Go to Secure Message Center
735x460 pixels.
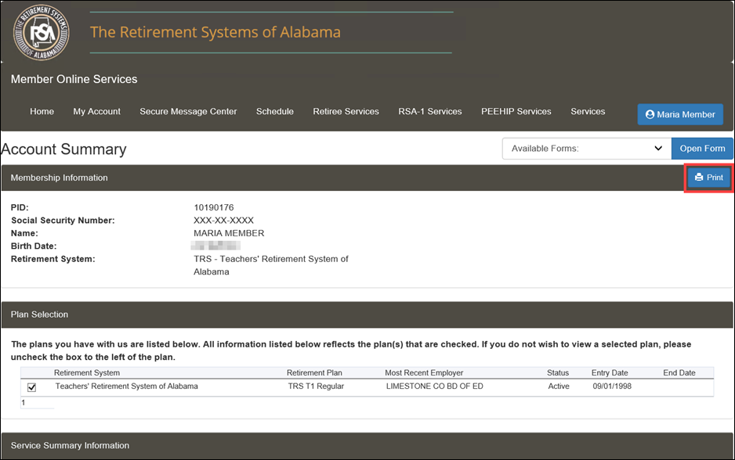(x=188, y=112)
